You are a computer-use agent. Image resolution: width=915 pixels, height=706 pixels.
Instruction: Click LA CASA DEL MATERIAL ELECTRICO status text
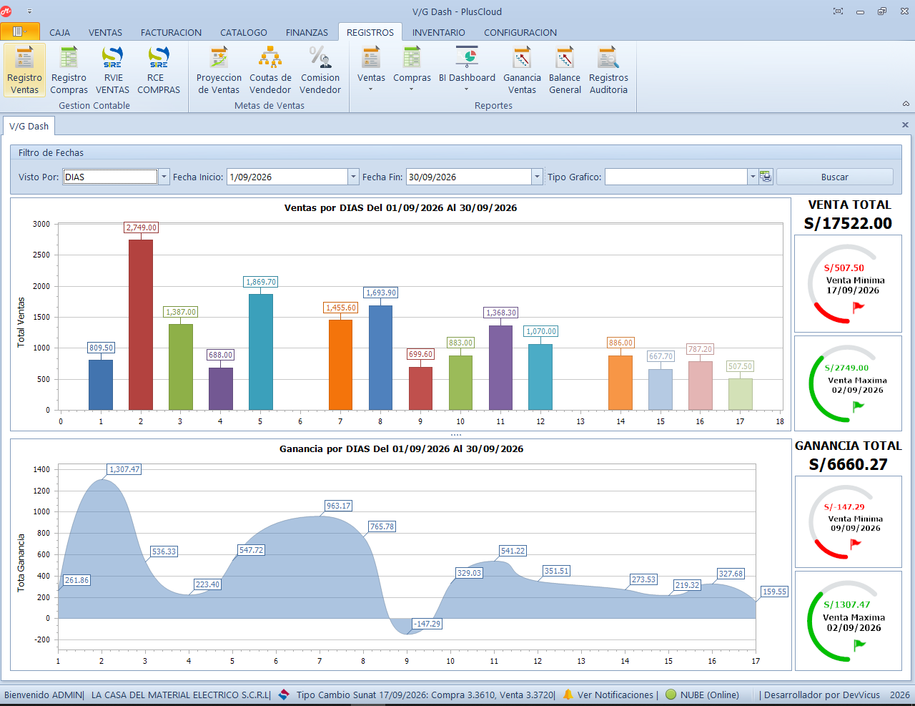[180, 695]
